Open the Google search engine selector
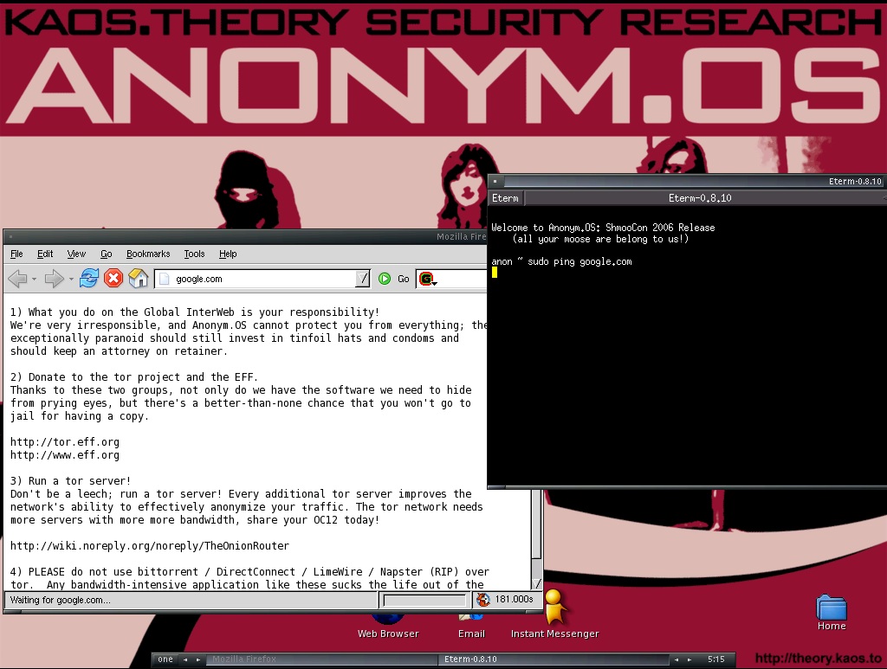The image size is (887, 669). tap(428, 279)
